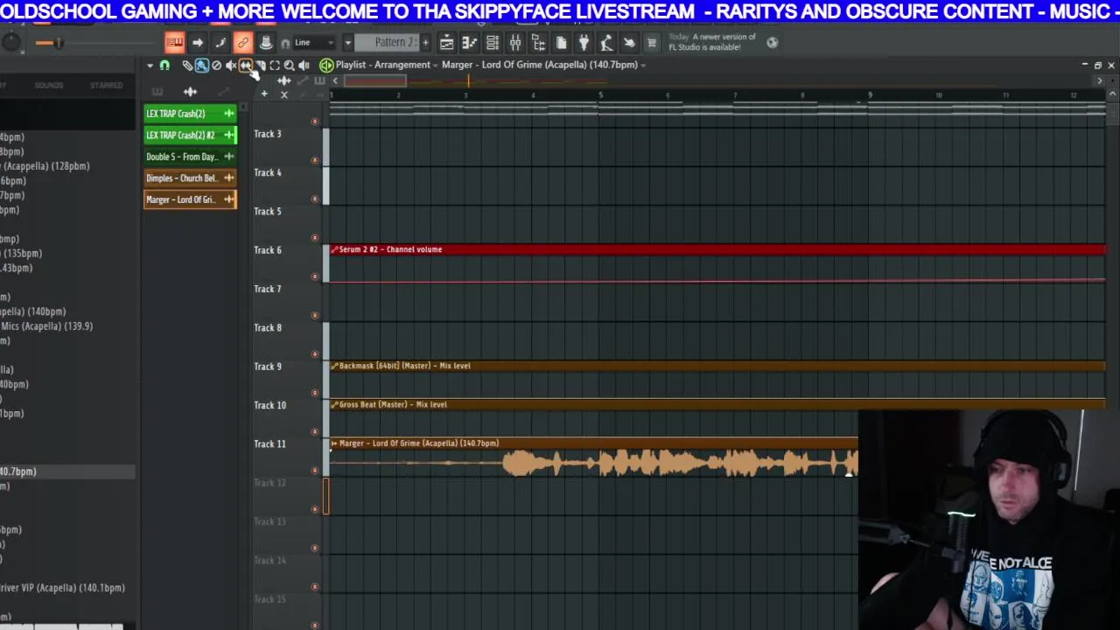Image resolution: width=1120 pixels, height=630 pixels.
Task: Select Marger - Lord Of Gri clip in picker
Action: pos(190,199)
